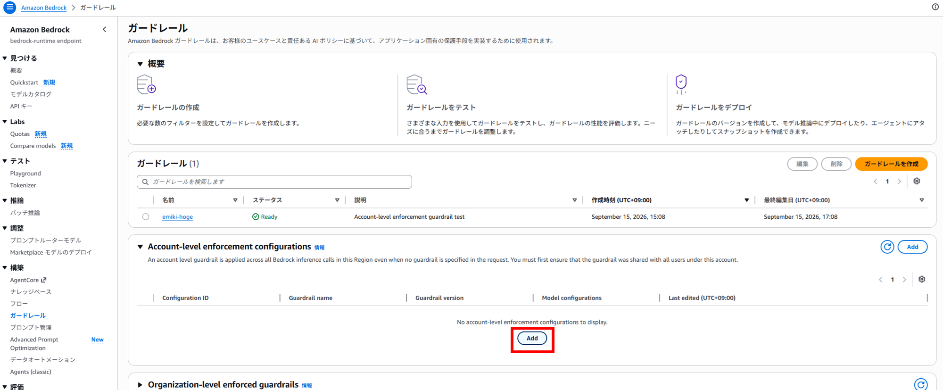943x390 pixels.
Task: Click the ガードレールをテスト magnifier shield icon
Action: point(417,84)
